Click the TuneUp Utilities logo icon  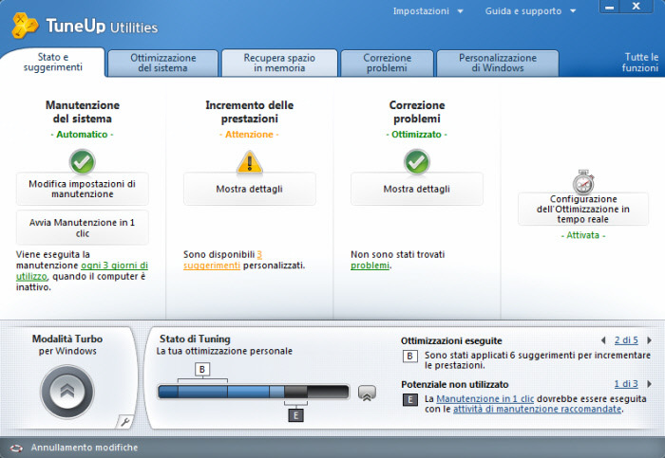click(25, 25)
